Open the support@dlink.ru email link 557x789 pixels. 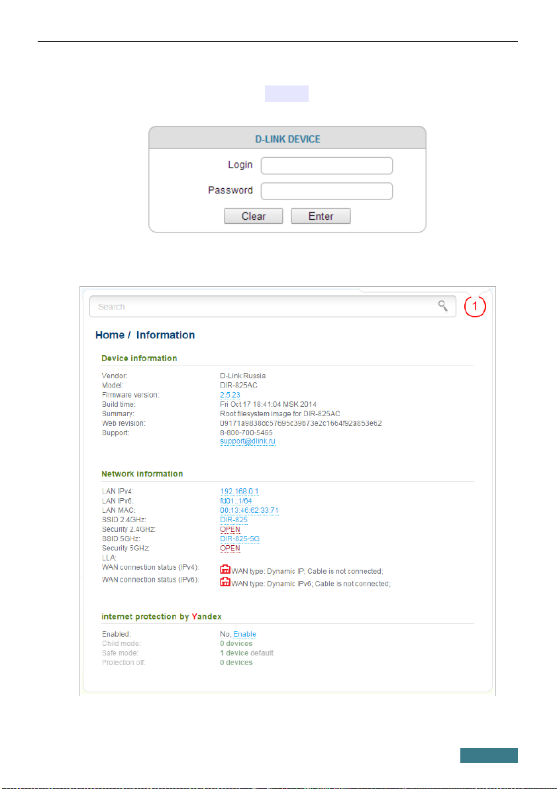(248, 441)
